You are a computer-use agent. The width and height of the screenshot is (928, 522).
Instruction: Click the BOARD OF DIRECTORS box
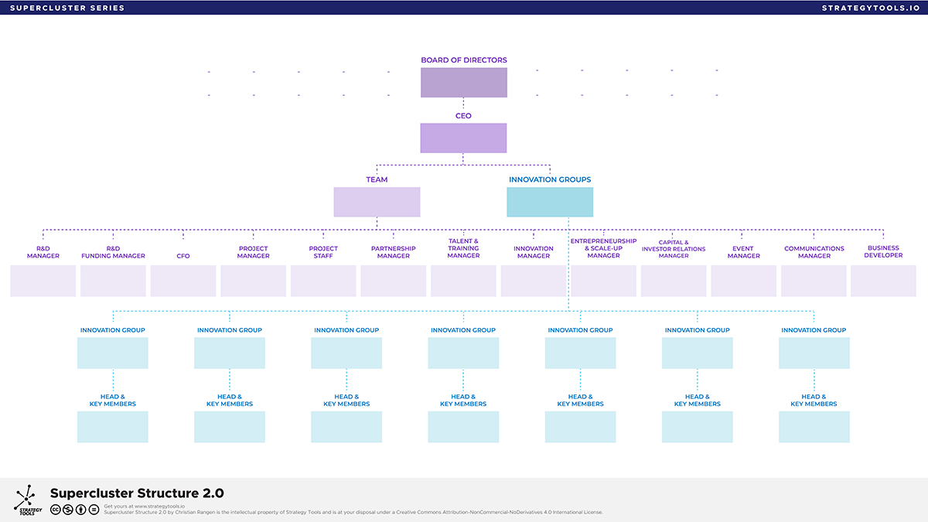click(463, 81)
